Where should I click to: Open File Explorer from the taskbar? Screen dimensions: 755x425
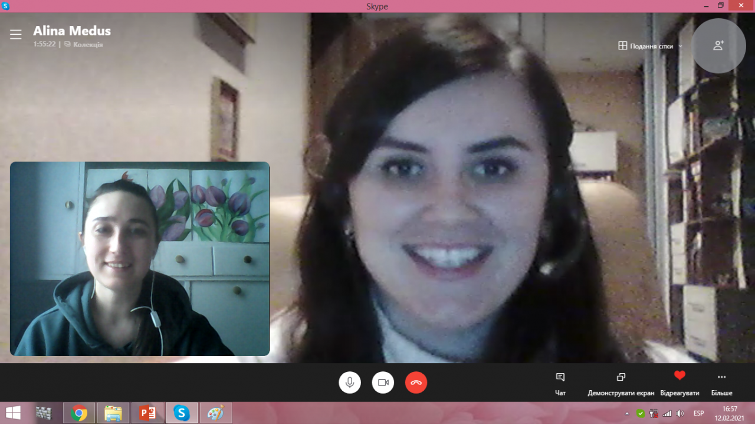coord(113,413)
